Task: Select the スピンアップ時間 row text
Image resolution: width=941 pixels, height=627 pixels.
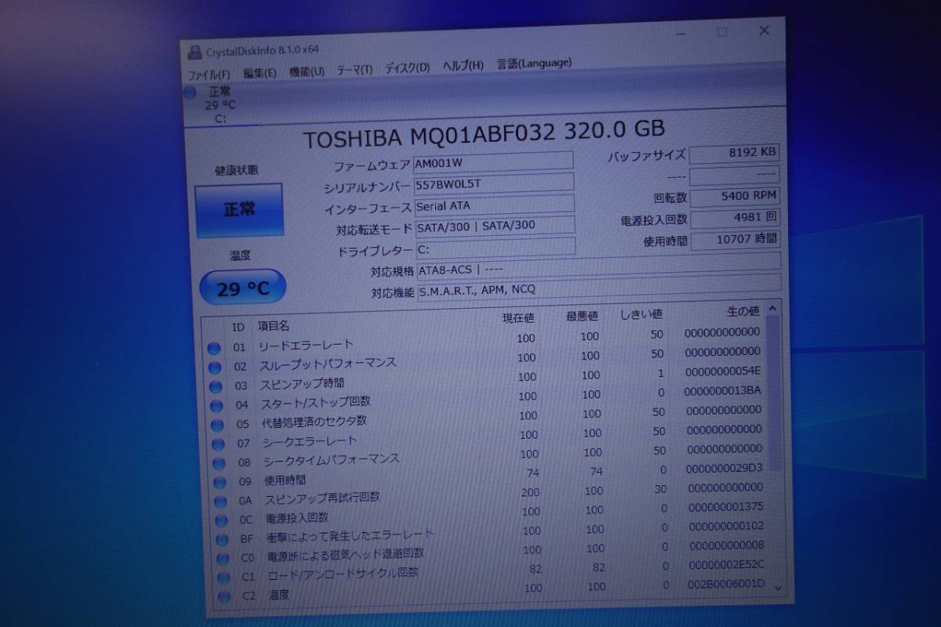Action: 302,383
